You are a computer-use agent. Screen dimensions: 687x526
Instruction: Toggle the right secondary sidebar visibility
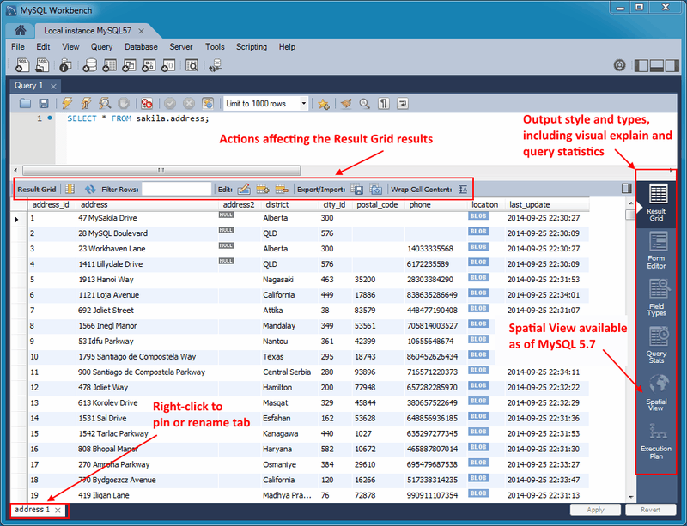(672, 65)
